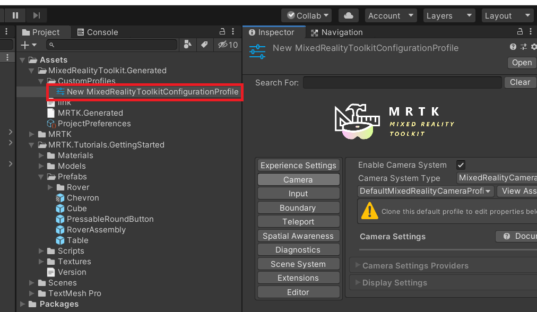
Task: Open the Layers dropdown
Action: pos(449,15)
